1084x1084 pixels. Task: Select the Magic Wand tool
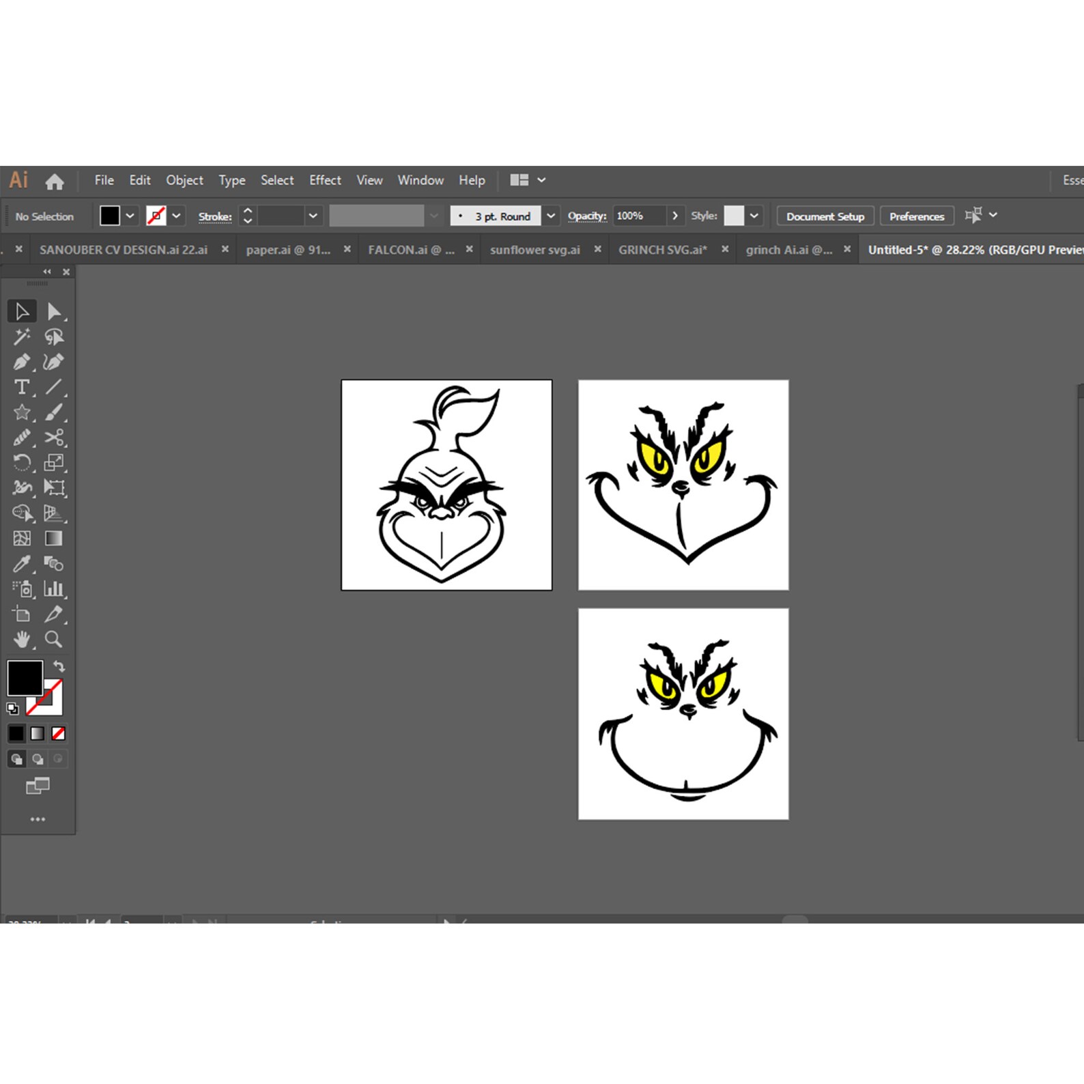[22, 337]
